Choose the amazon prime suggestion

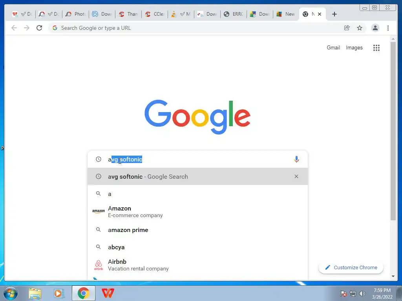[197, 230]
